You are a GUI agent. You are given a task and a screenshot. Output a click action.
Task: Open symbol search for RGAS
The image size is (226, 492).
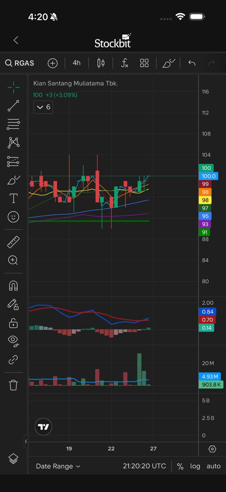[20, 63]
